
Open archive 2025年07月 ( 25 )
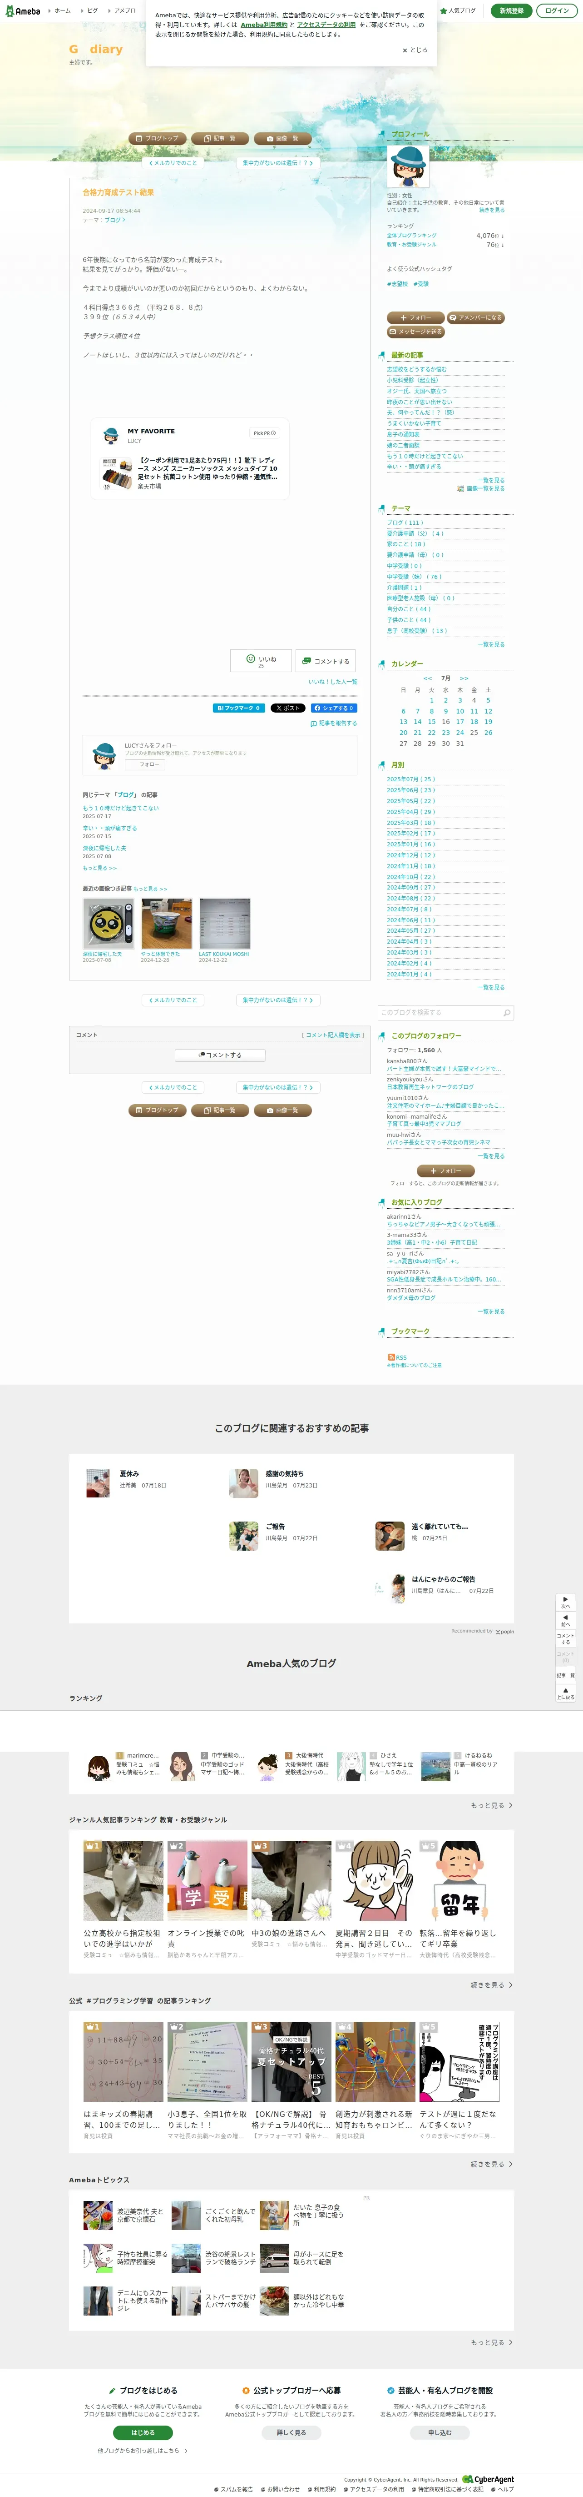coord(410,779)
